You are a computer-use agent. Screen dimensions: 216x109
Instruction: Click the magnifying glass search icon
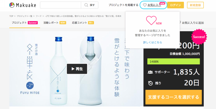(x=86, y=5)
